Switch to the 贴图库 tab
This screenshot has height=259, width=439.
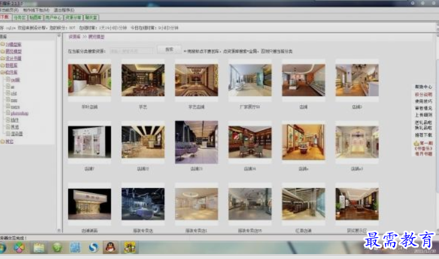(x=35, y=18)
